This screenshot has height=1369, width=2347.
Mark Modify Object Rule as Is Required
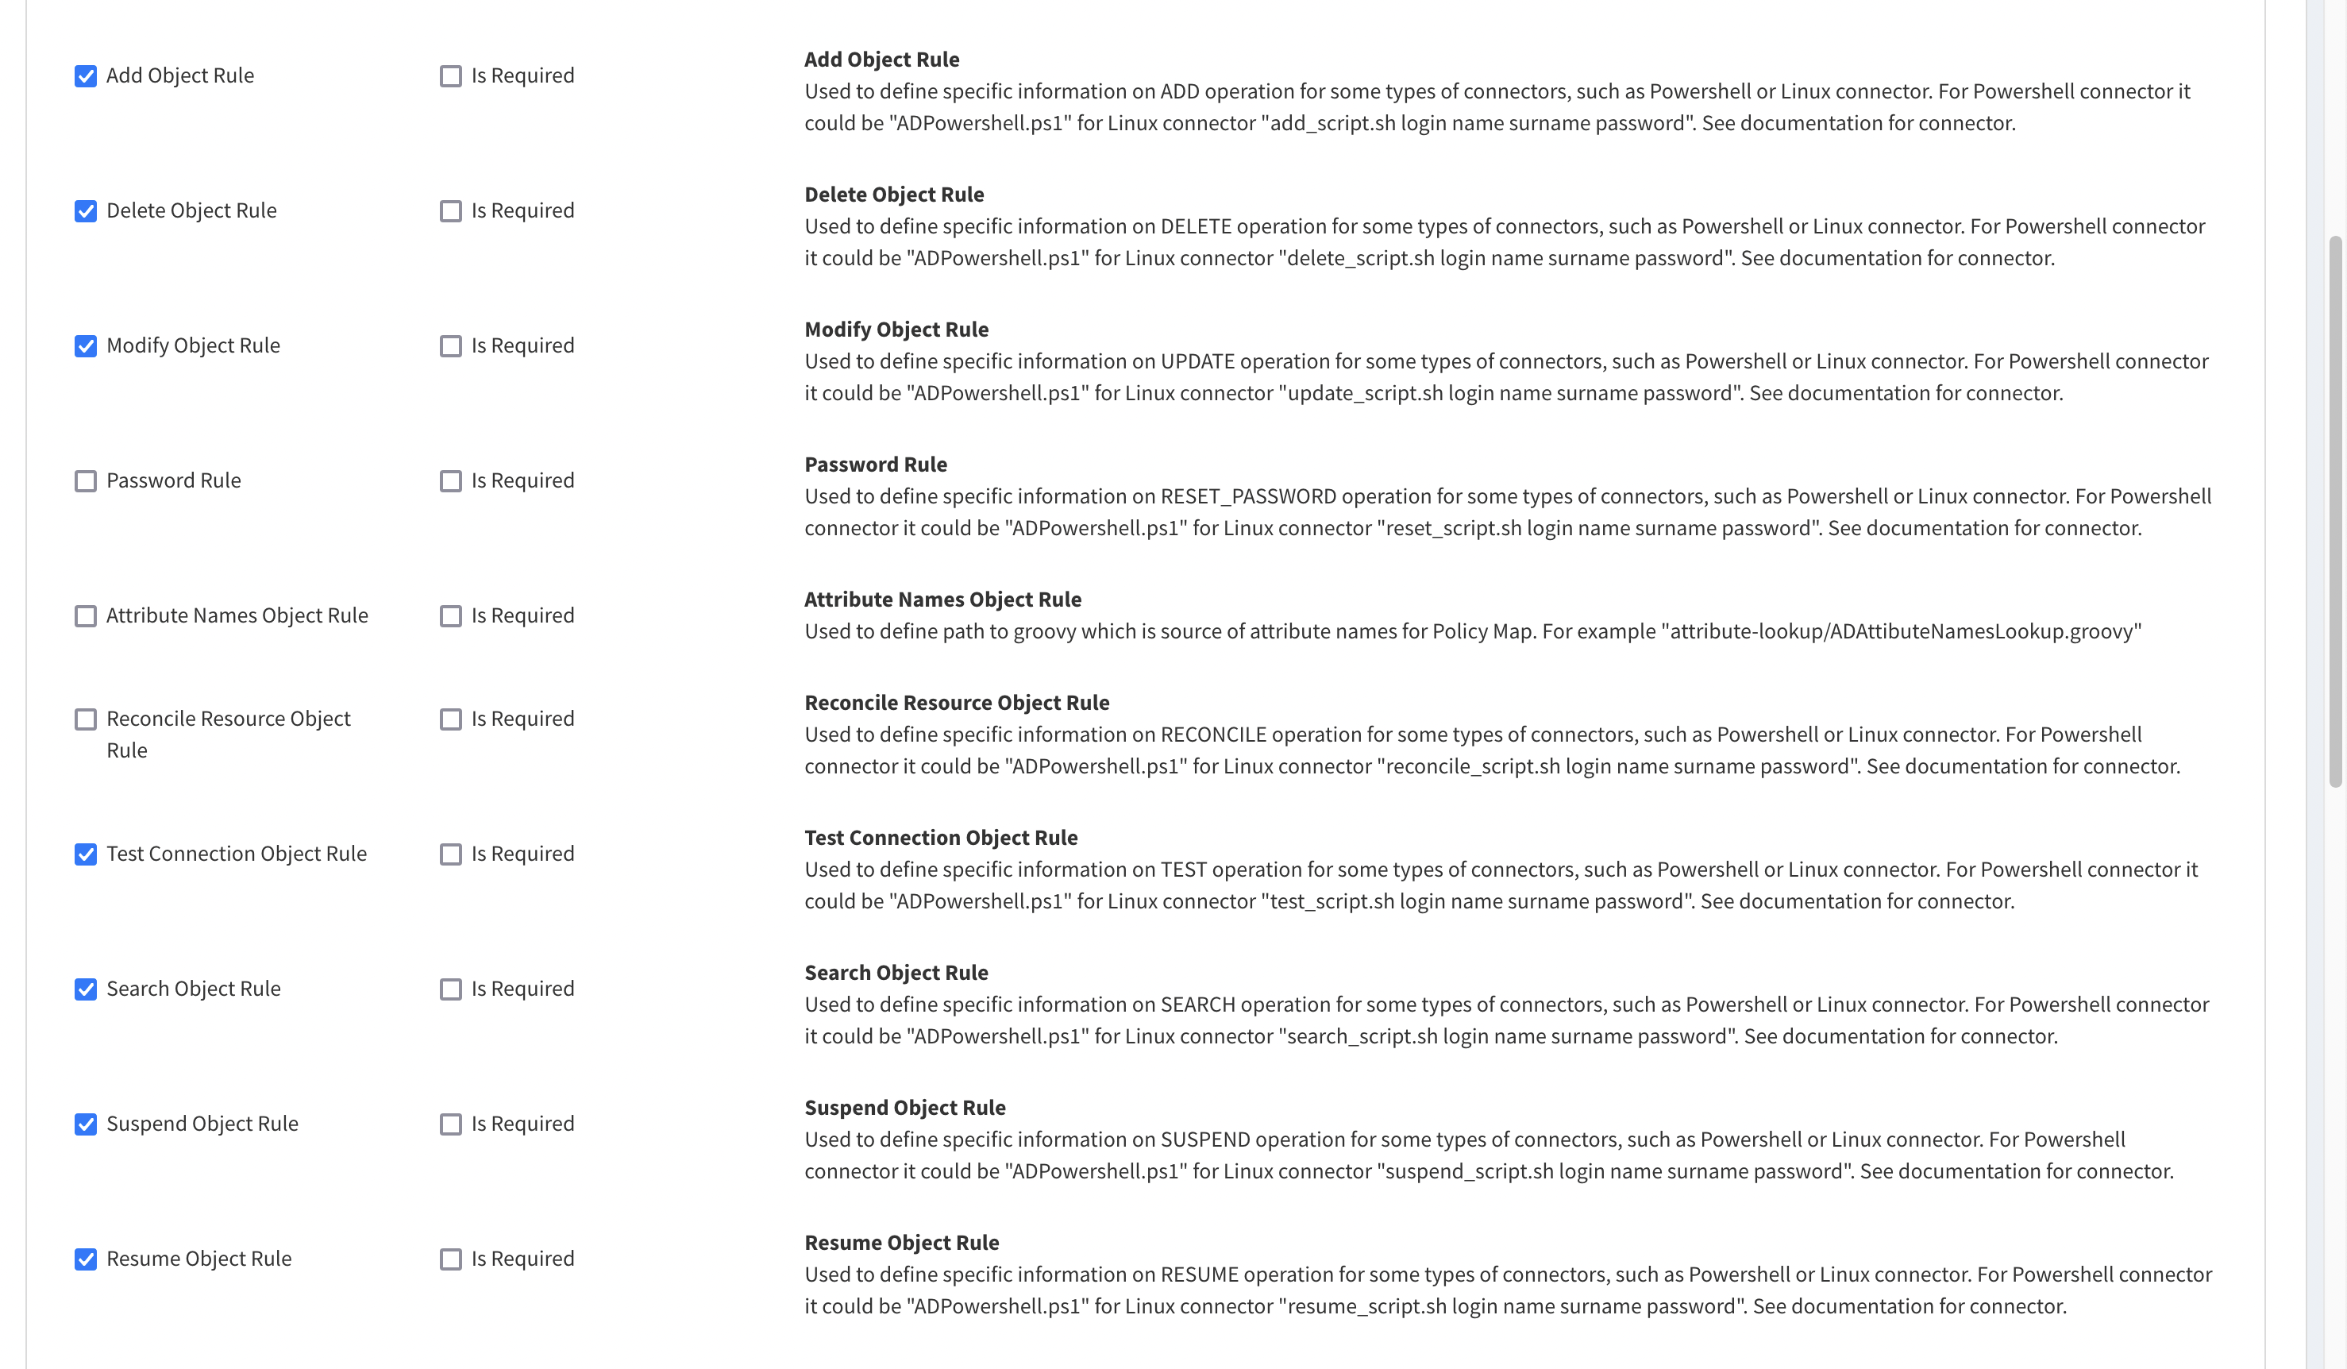coord(451,344)
